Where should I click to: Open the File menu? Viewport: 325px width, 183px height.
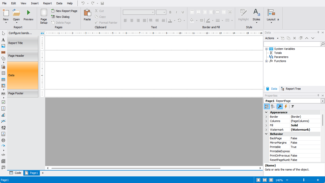point(4,3)
